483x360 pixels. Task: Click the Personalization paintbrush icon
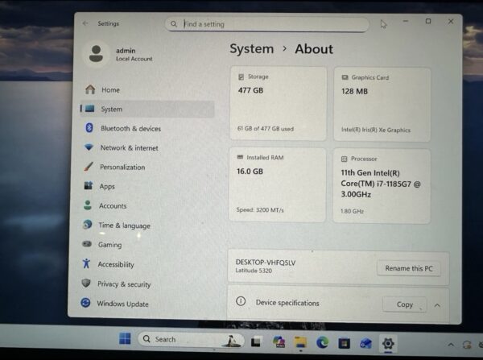88,167
